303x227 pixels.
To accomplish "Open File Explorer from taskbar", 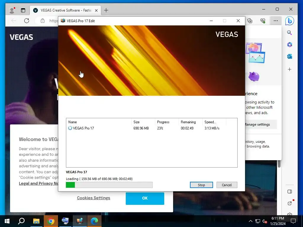I will pos(36,221).
